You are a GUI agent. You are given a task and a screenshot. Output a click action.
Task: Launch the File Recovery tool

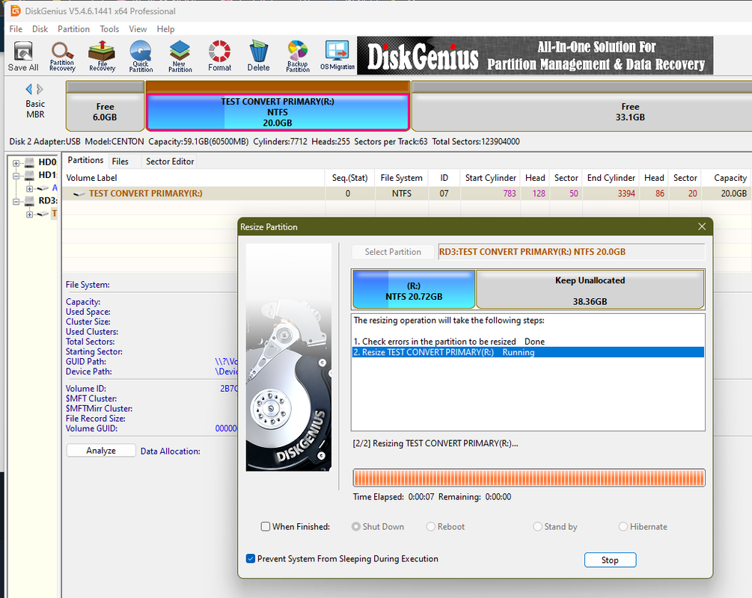(x=102, y=55)
